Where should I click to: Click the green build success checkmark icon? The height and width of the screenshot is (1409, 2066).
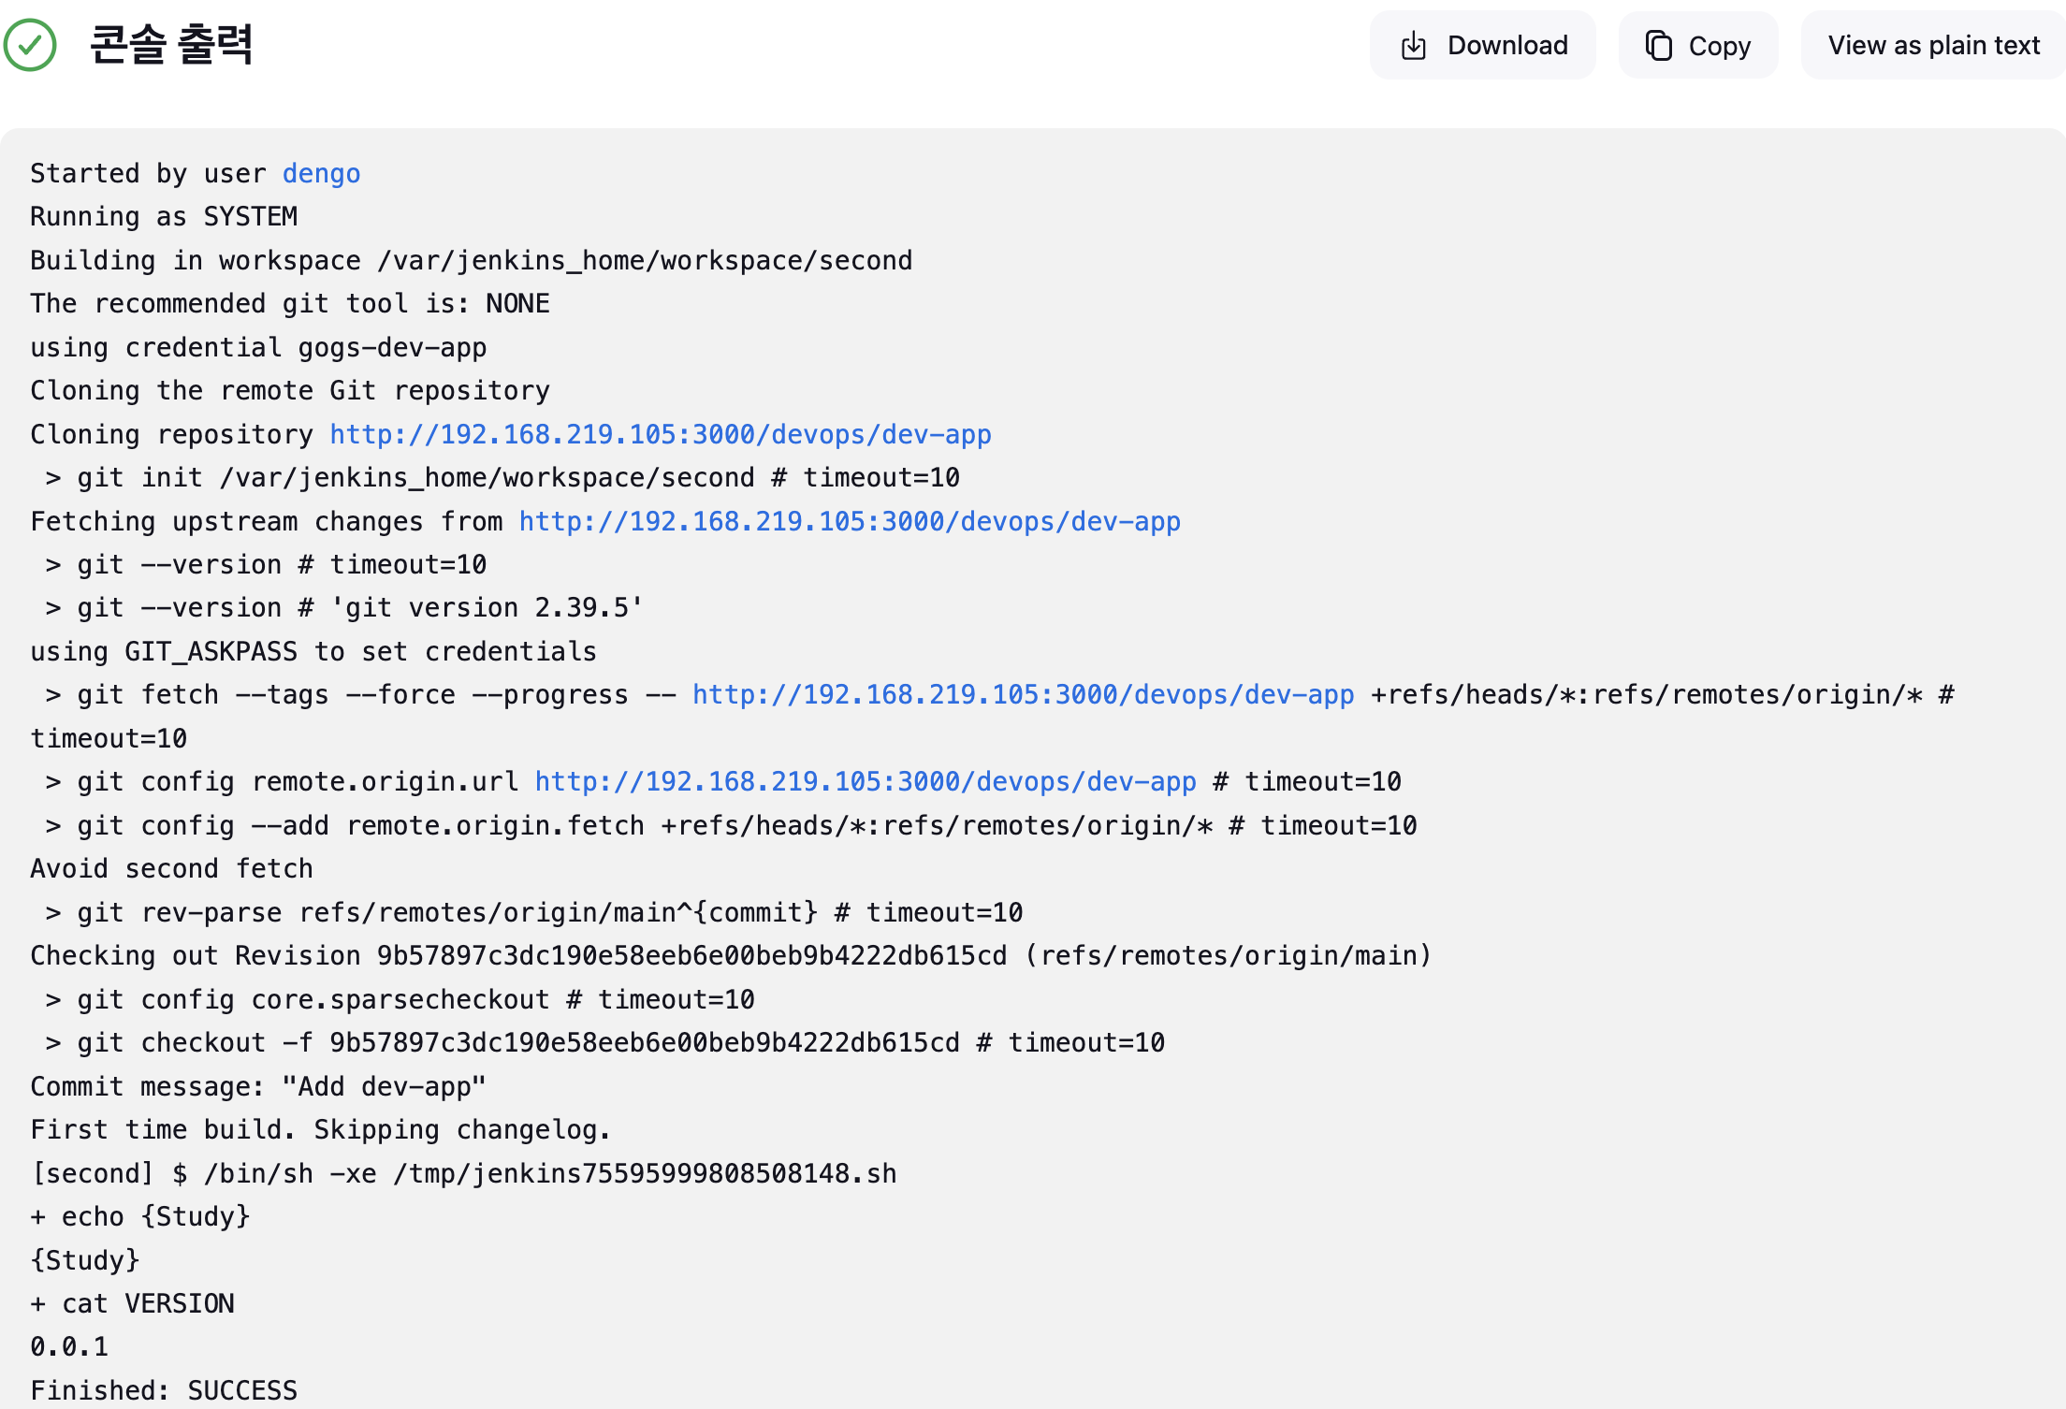click(30, 45)
